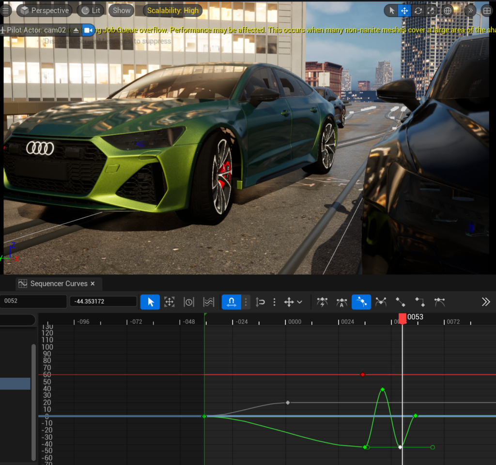Open the Show flags menu
The image size is (496, 465).
click(122, 11)
